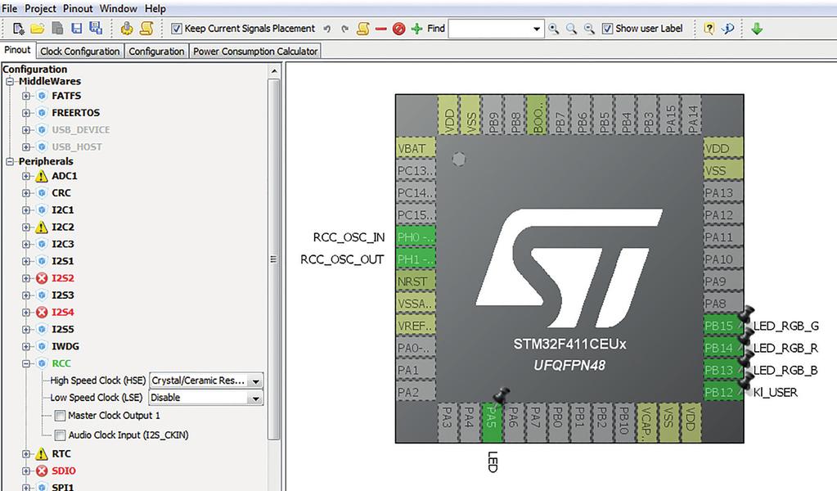Viewport: 837px width, 491px height.
Task: Switch to the Clock Configuration tab
Action: click(x=80, y=52)
